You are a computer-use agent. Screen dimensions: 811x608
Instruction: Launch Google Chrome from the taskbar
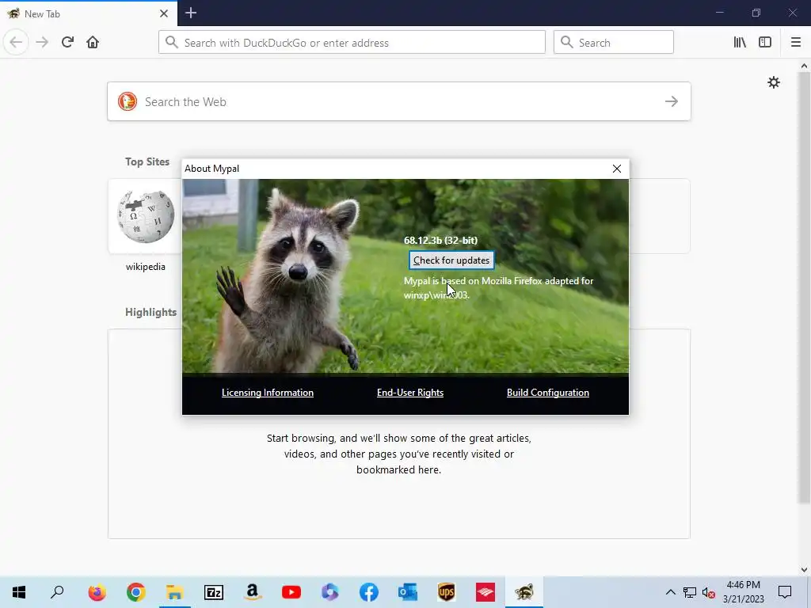pyautogui.click(x=135, y=592)
